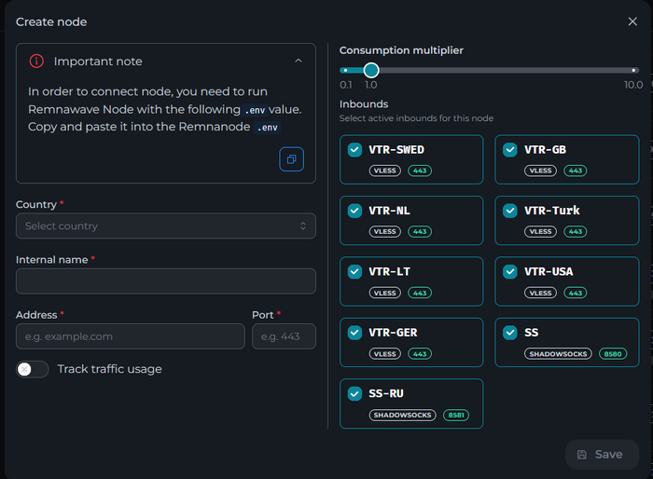This screenshot has width=653, height=479.
Task: Uncheck the VTR-GB inbound checkbox
Action: (x=509, y=150)
